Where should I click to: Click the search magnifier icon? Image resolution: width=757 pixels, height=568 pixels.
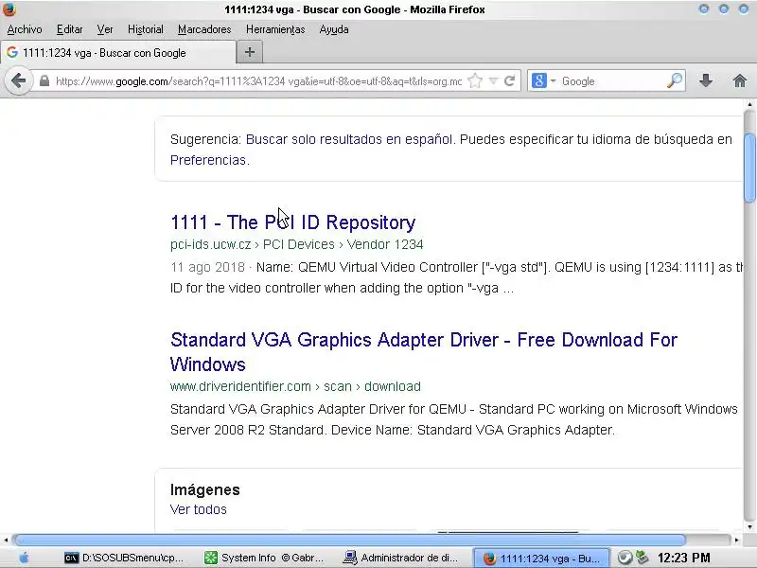coord(675,80)
